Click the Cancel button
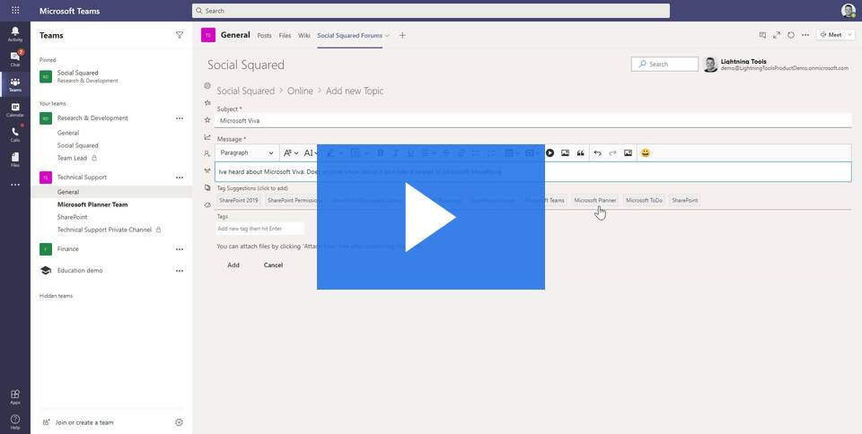Viewport: 862px width, 434px height. pyautogui.click(x=273, y=265)
